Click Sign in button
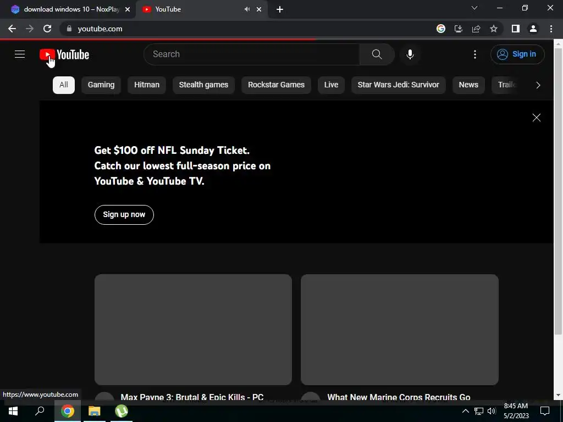This screenshot has width=563, height=422. tap(517, 54)
